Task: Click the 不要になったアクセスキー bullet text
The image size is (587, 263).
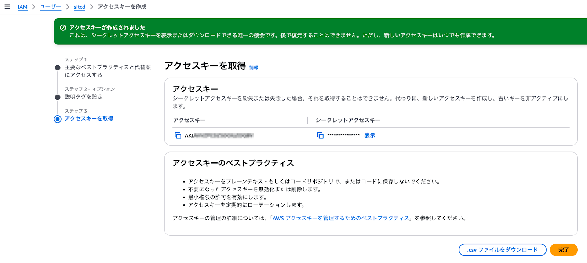Action: (x=255, y=190)
